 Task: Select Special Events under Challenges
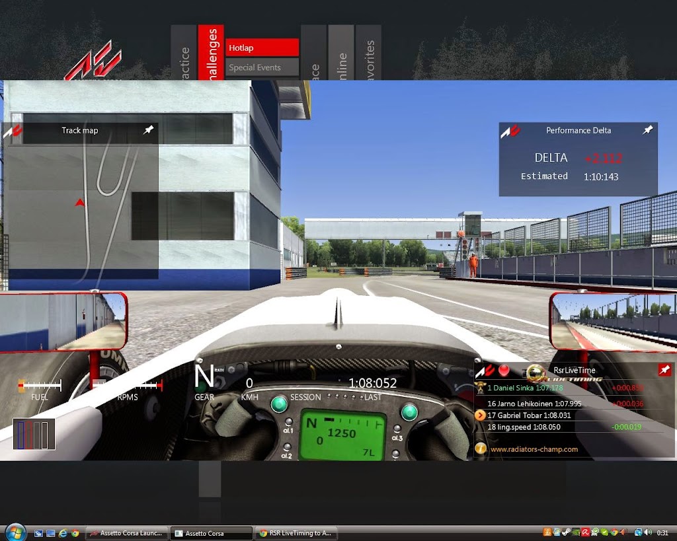pos(262,67)
